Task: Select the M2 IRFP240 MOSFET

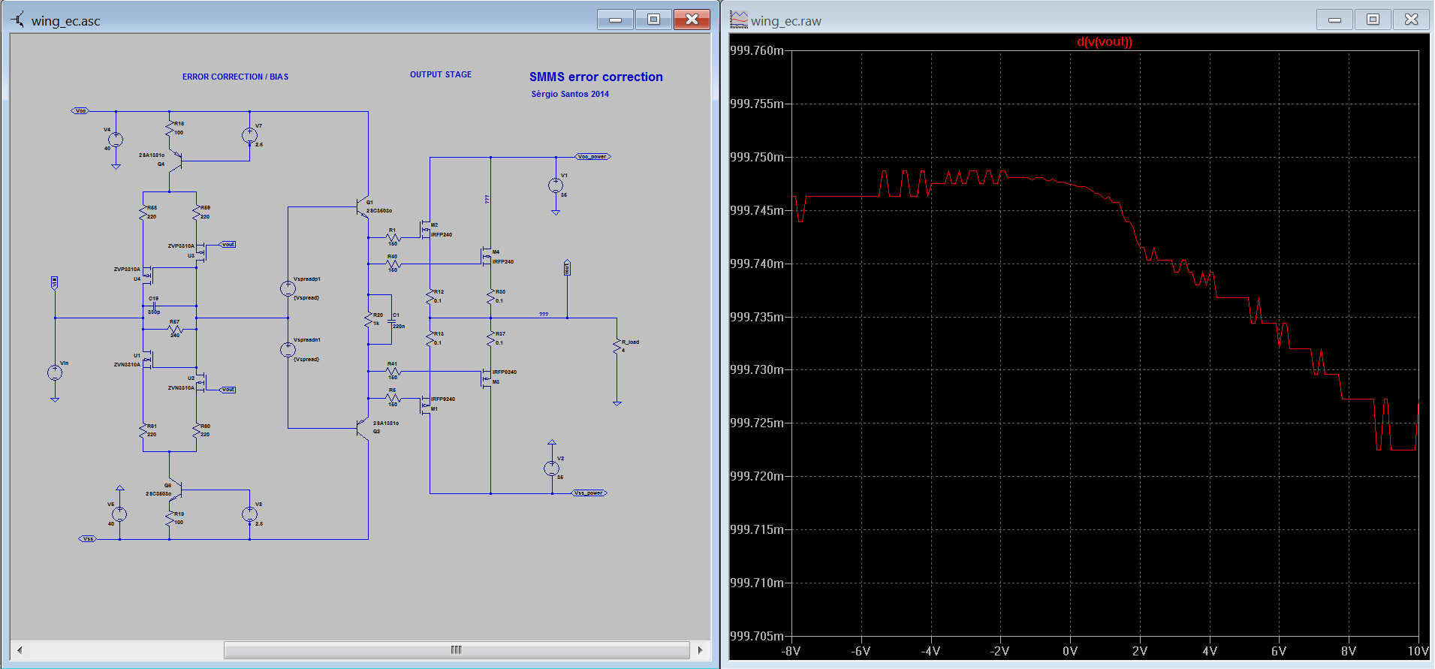Action: 425,229
